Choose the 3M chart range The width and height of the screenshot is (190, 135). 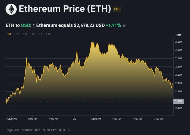point(32,34)
